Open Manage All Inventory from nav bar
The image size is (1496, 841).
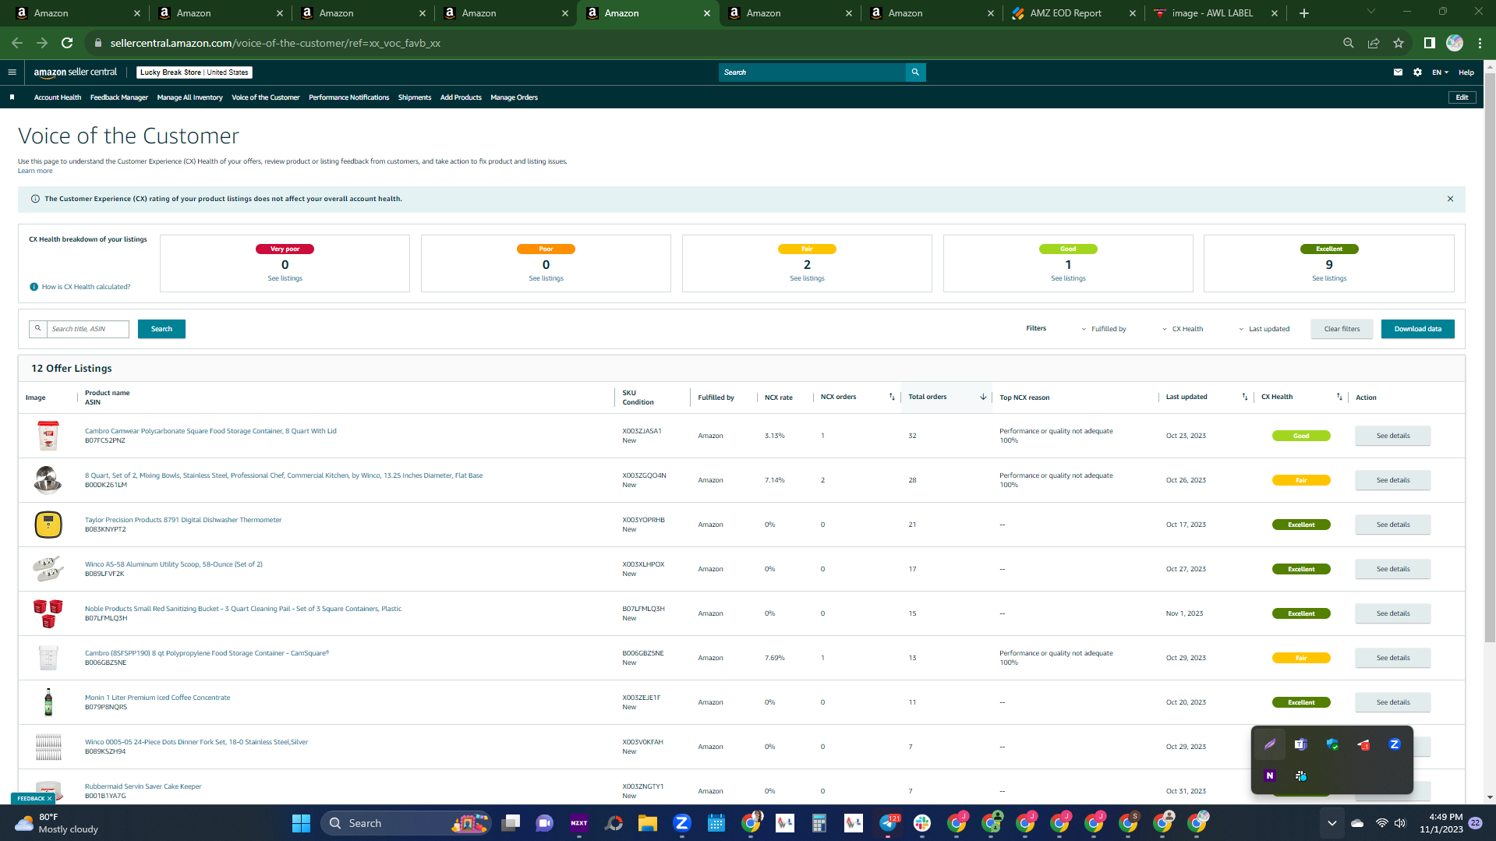[x=189, y=97]
